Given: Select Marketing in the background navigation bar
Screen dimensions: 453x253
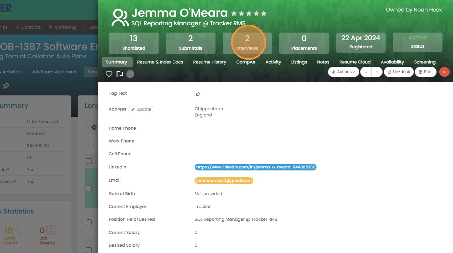Looking at the screenshot, I should [62, 27].
